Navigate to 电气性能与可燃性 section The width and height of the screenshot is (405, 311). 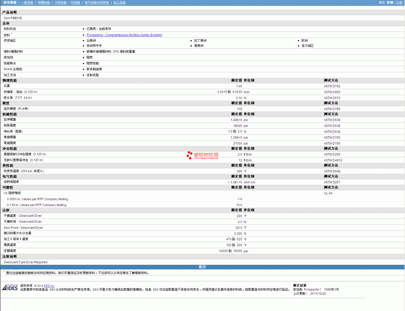click(x=97, y=3)
